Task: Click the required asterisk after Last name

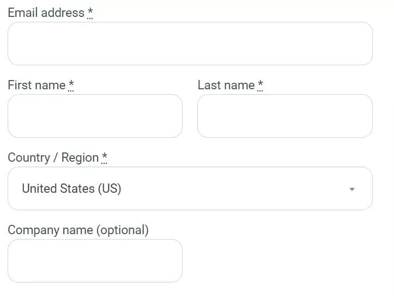Action: [260, 85]
